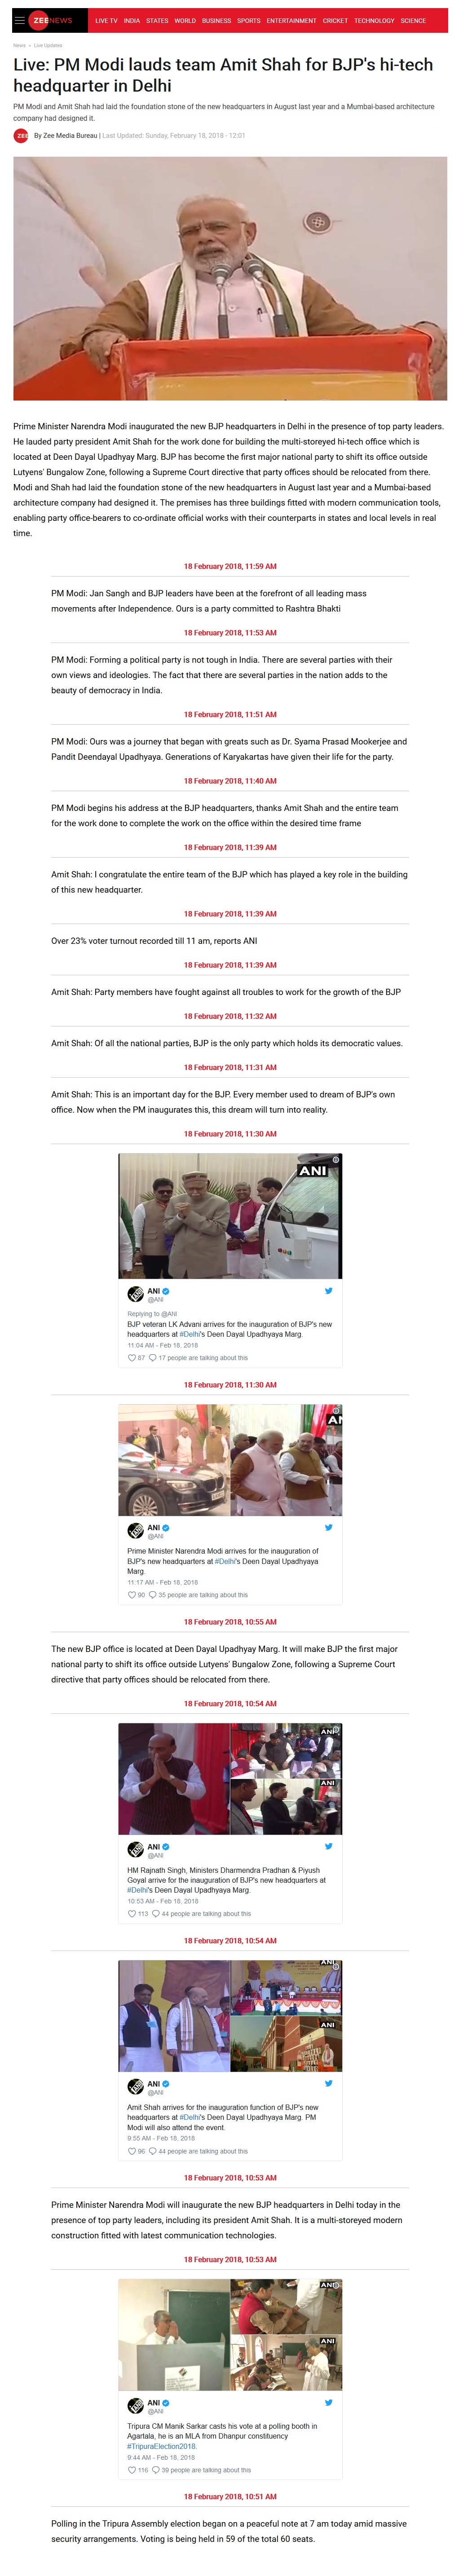Open the hamburger menu in the header
Screen dimensions: 463x2576
click(19, 20)
